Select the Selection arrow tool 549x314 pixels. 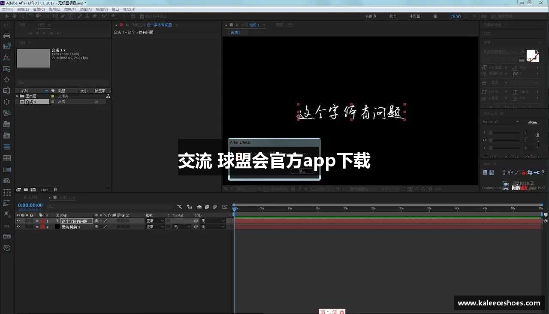(x=7, y=16)
